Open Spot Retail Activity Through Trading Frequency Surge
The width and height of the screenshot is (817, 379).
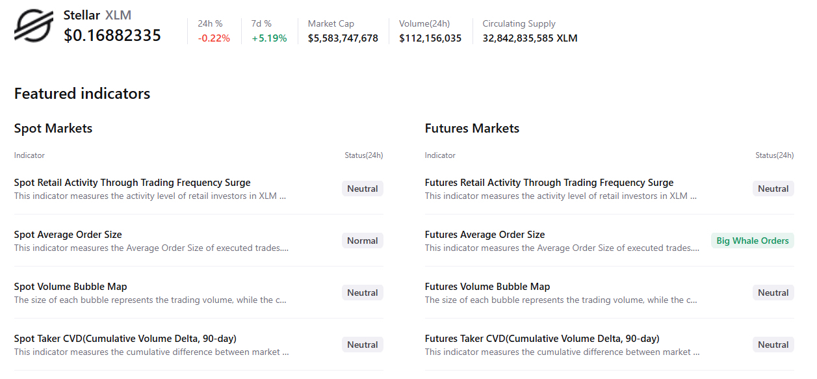[x=132, y=183]
